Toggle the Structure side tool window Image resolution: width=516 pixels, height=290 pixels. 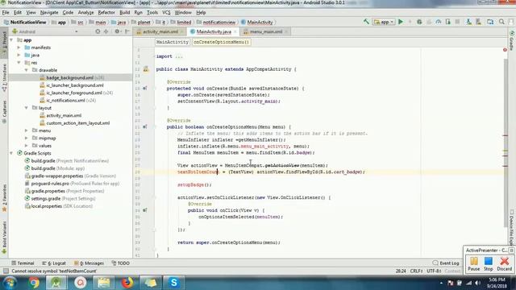tap(4, 77)
